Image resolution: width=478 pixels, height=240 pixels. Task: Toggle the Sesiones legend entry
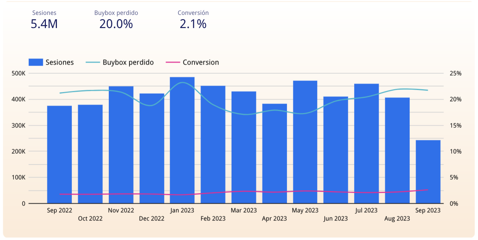tap(51, 62)
